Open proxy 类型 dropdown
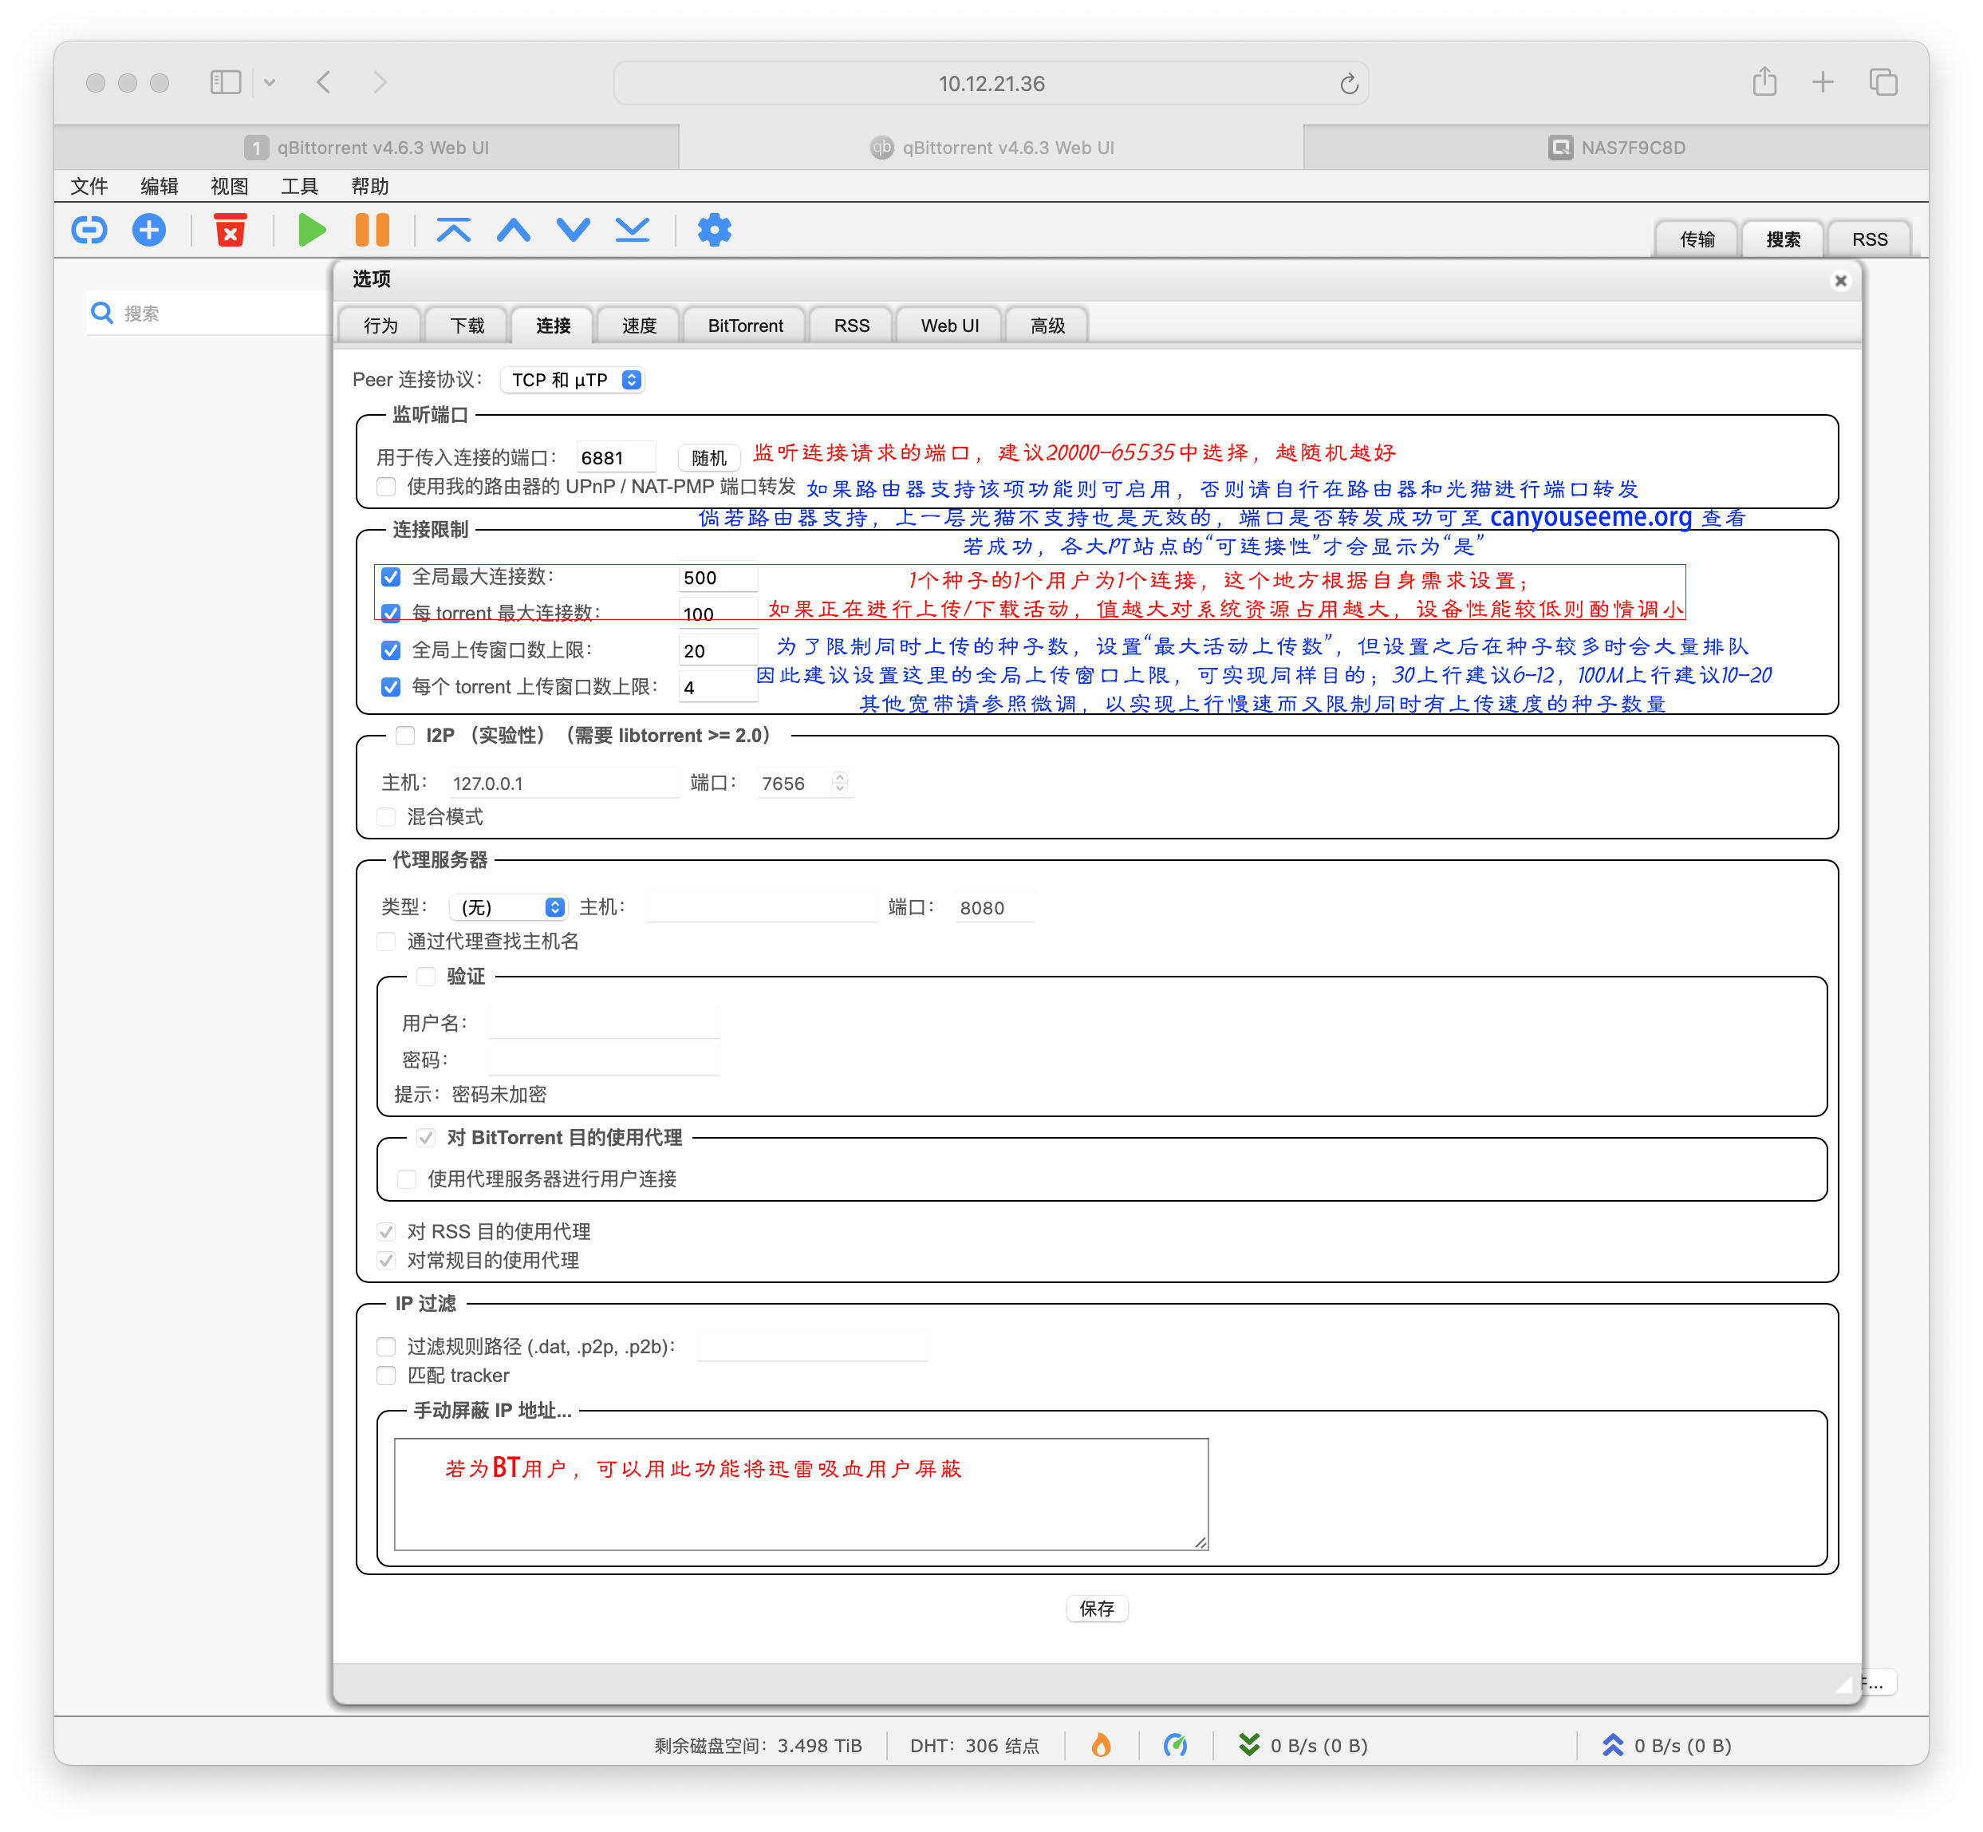The image size is (1983, 1832). [507, 907]
